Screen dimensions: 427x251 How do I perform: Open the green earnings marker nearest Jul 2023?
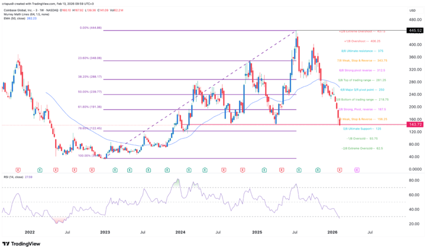point(148,170)
